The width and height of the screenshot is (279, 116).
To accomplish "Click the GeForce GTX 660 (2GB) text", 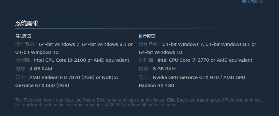I will 42,85.
